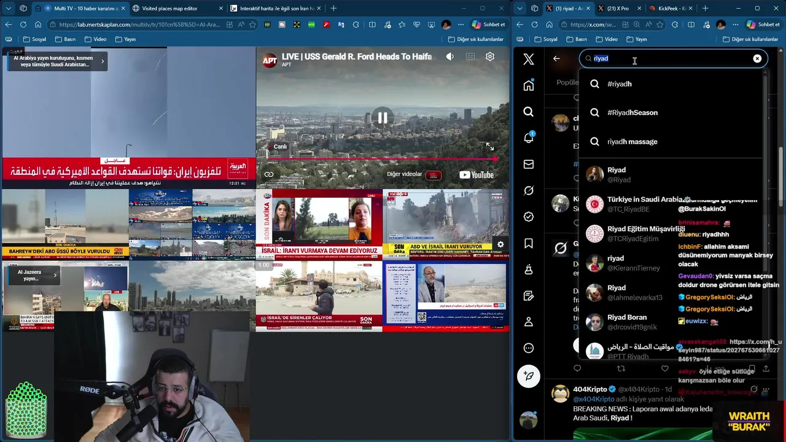Open X notifications bell

(x=529, y=138)
